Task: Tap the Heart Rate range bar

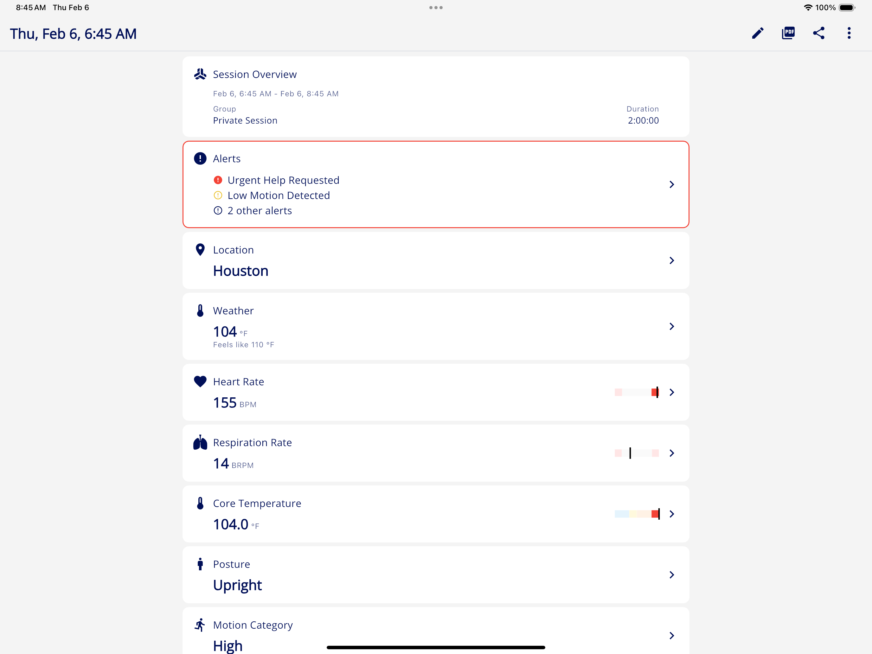Action: coord(637,392)
